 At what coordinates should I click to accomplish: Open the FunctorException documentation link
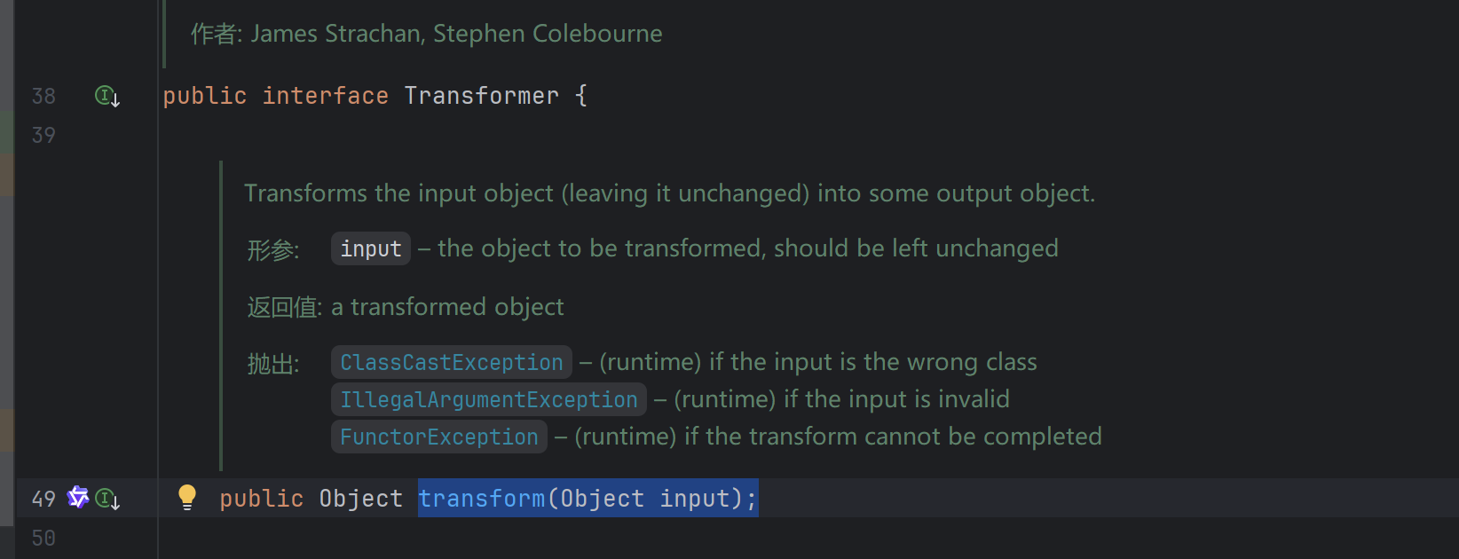coord(438,437)
